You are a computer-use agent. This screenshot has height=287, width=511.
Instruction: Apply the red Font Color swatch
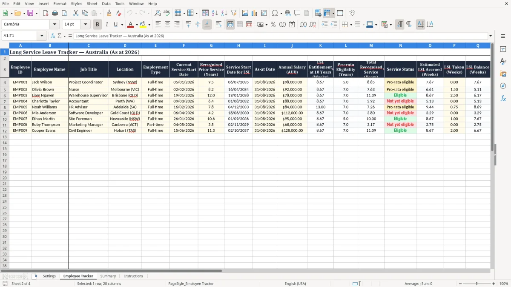[131, 25]
